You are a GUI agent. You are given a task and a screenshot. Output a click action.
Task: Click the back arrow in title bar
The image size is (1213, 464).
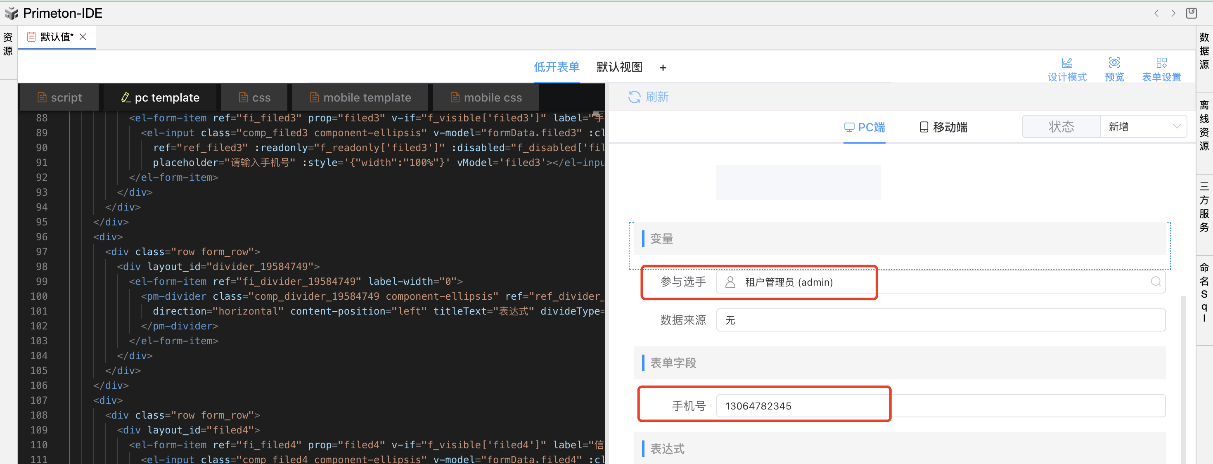[1156, 13]
